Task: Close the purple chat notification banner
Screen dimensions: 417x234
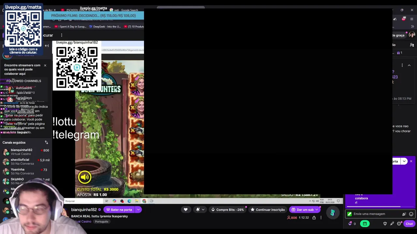Action: [411, 161]
